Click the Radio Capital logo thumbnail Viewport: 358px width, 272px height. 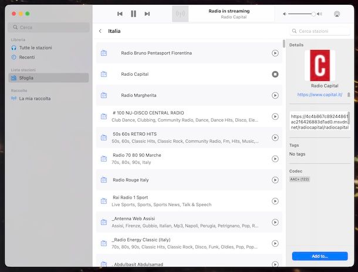320,65
